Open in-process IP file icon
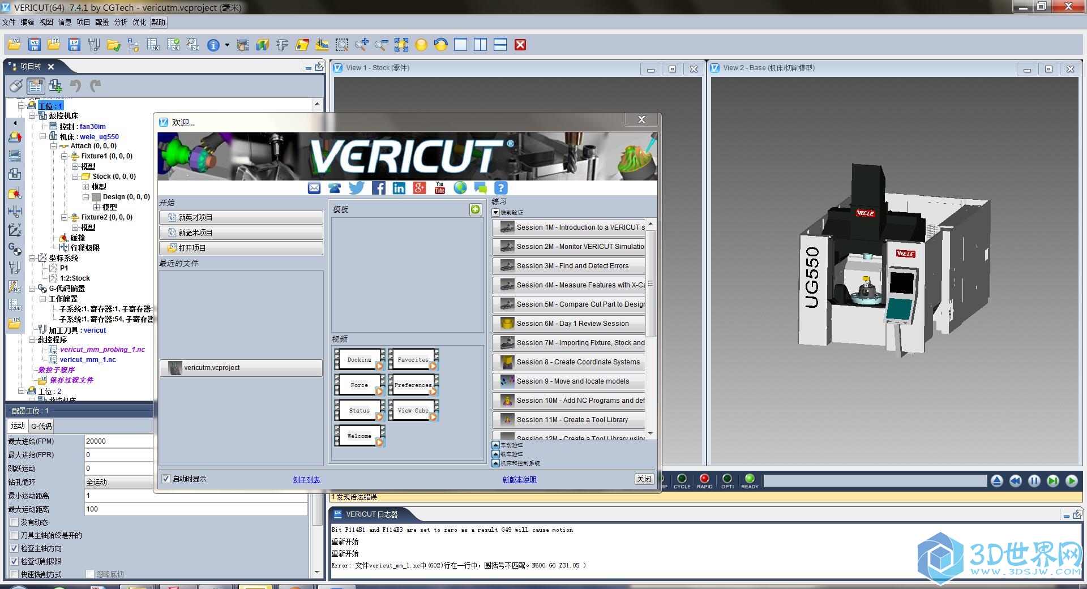Image resolution: width=1087 pixels, height=589 pixels. [54, 45]
